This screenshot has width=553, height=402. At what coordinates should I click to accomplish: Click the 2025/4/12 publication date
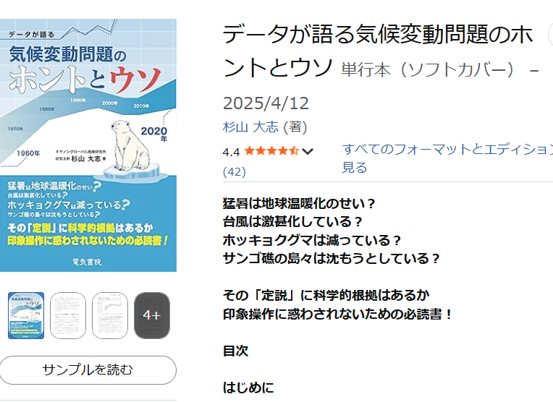pyautogui.click(x=266, y=103)
